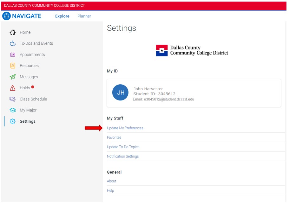This screenshot has width=289, height=205.
Task: Select the Class Schedule icon
Action: [13, 99]
